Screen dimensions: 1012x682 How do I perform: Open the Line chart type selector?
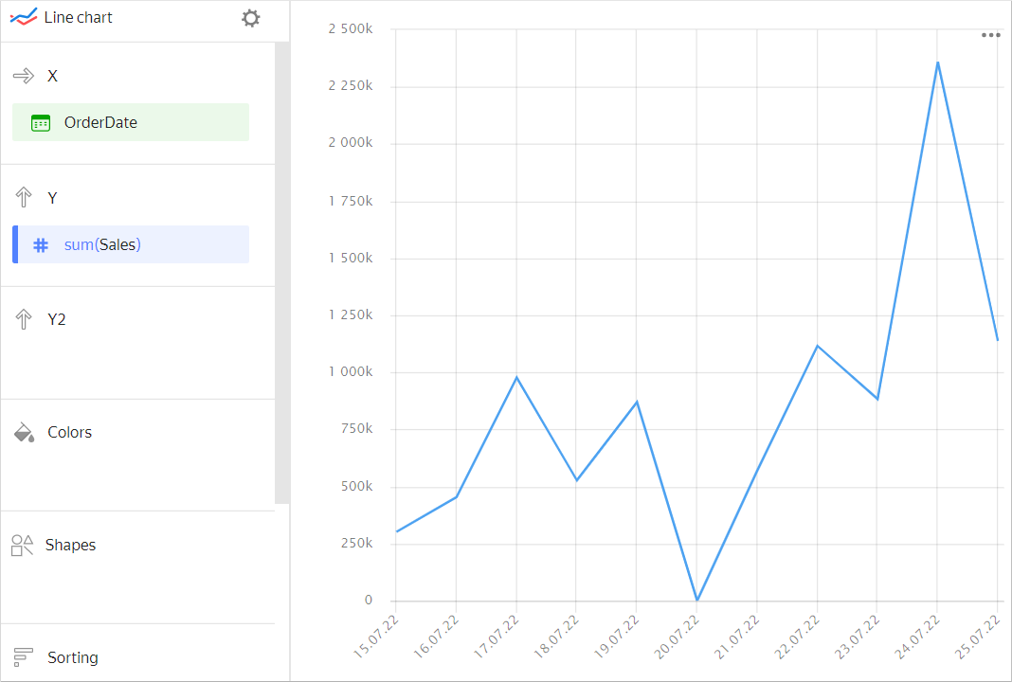[x=79, y=18]
